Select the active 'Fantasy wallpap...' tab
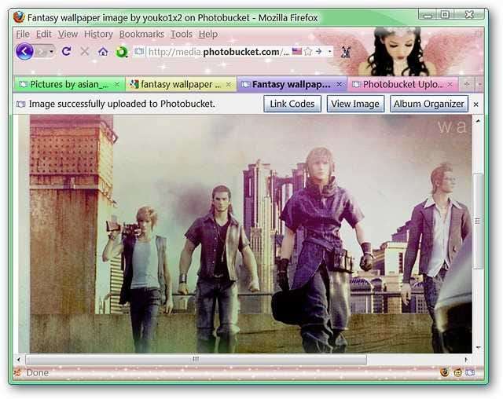 pos(292,84)
